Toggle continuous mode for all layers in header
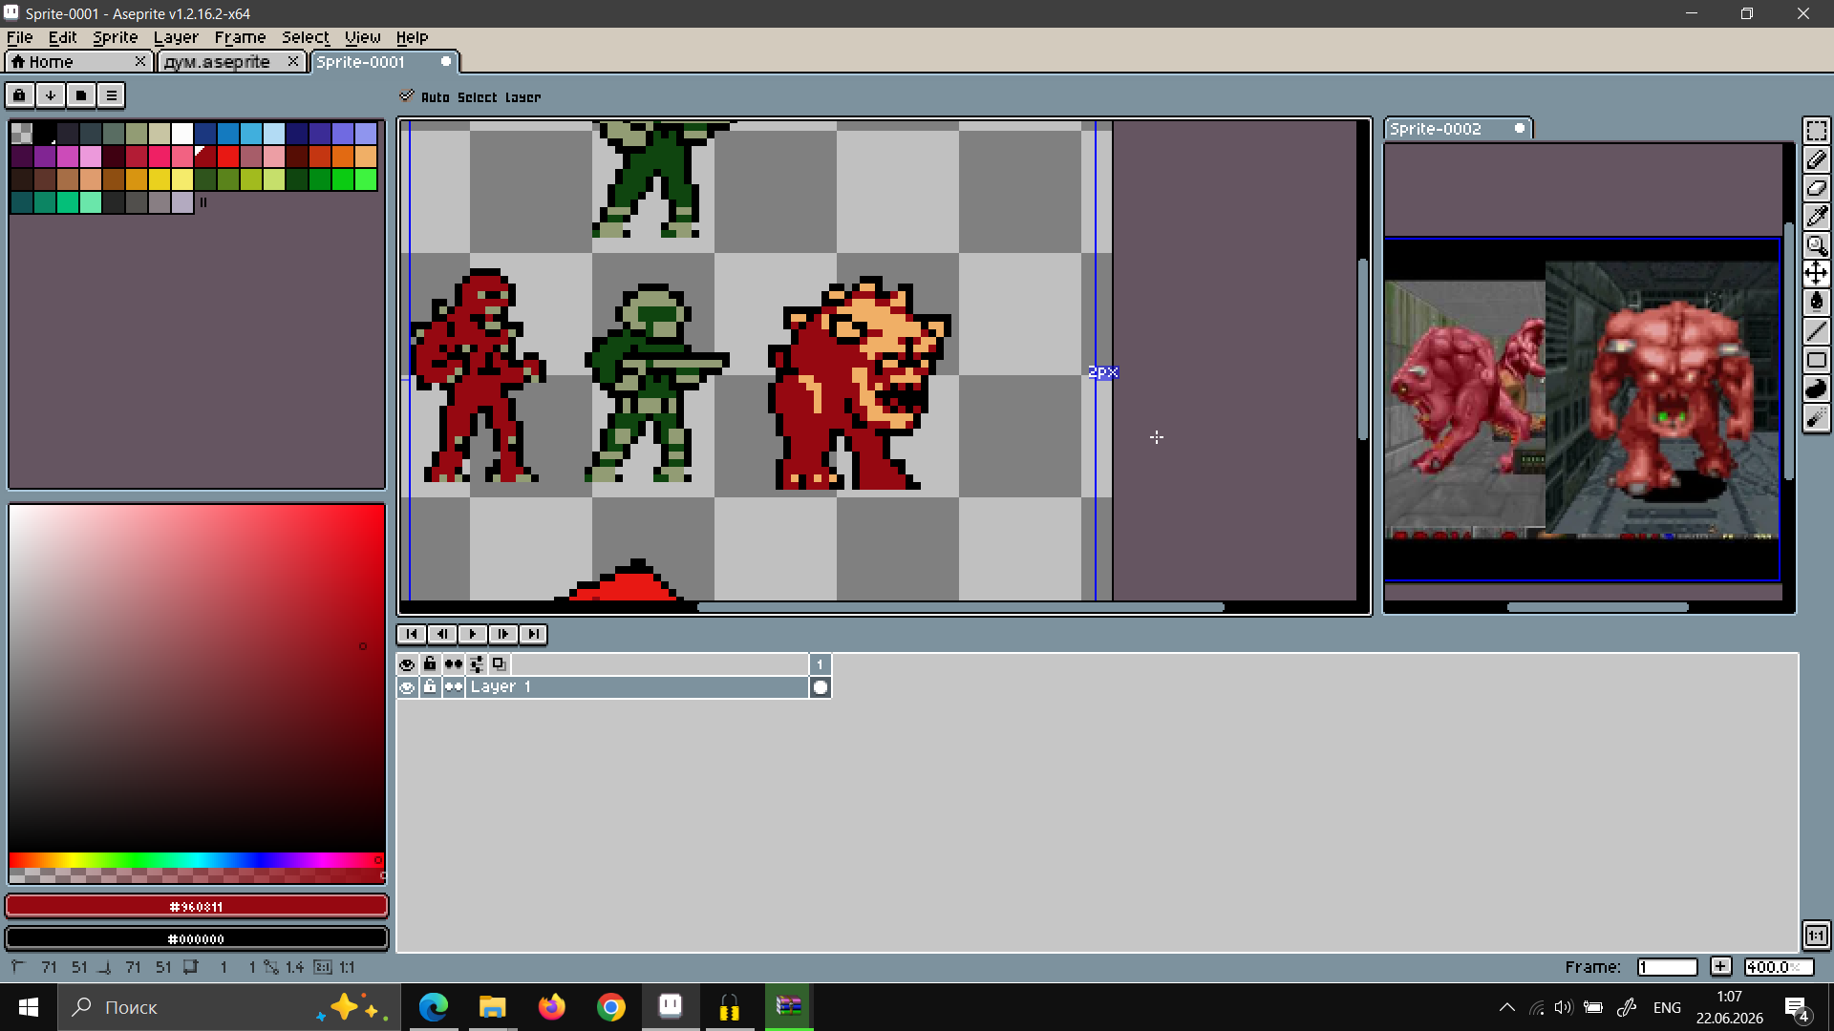This screenshot has width=1834, height=1031. [453, 664]
